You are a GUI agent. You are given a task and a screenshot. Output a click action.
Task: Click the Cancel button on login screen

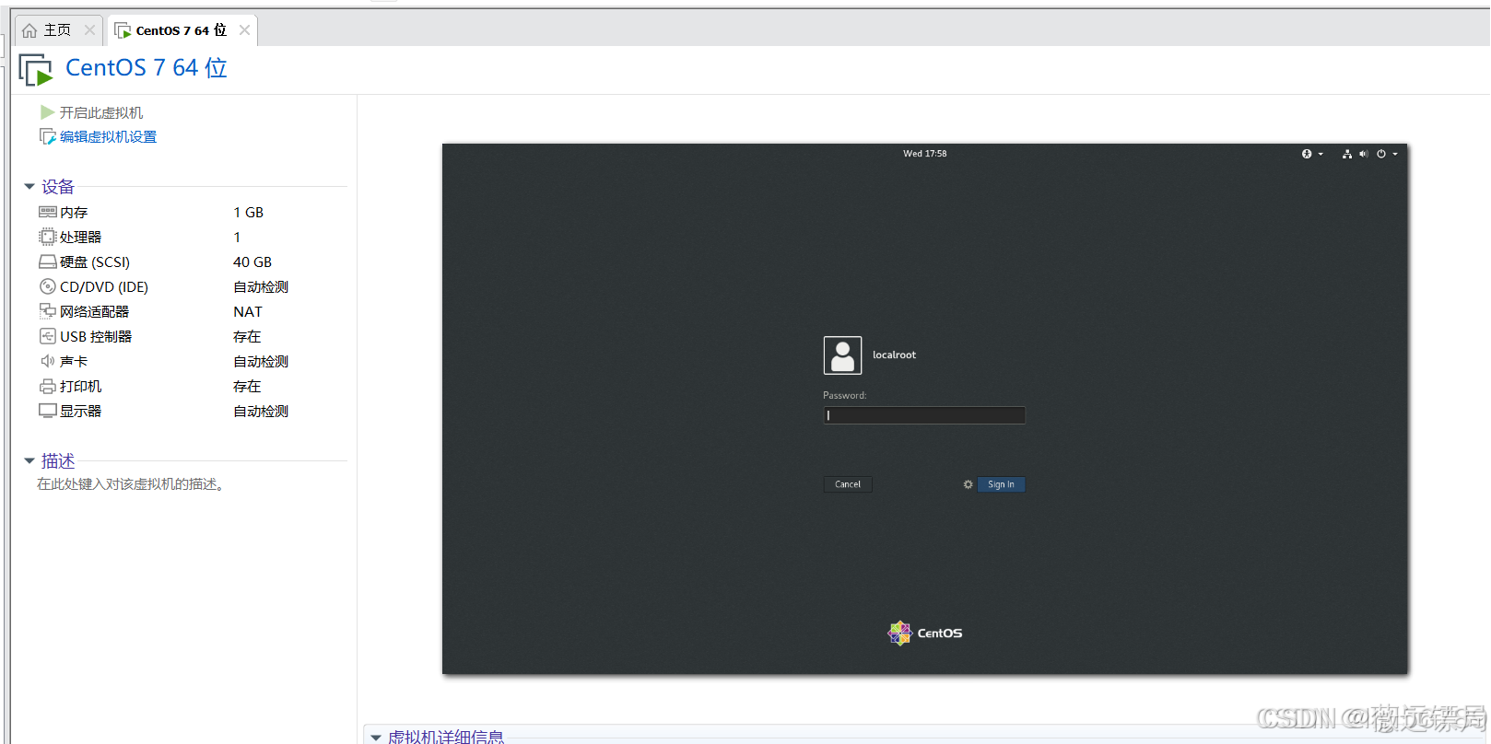848,484
